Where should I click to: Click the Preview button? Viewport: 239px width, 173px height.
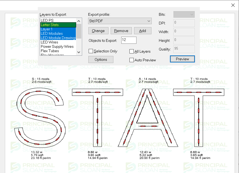click(182, 59)
